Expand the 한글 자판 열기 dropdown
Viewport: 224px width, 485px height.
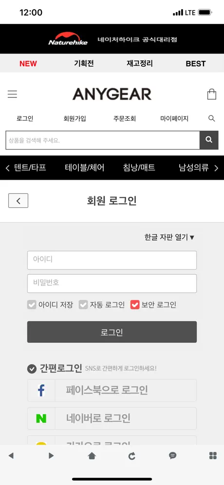(169, 237)
